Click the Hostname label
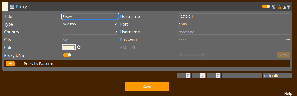 point(130,16)
